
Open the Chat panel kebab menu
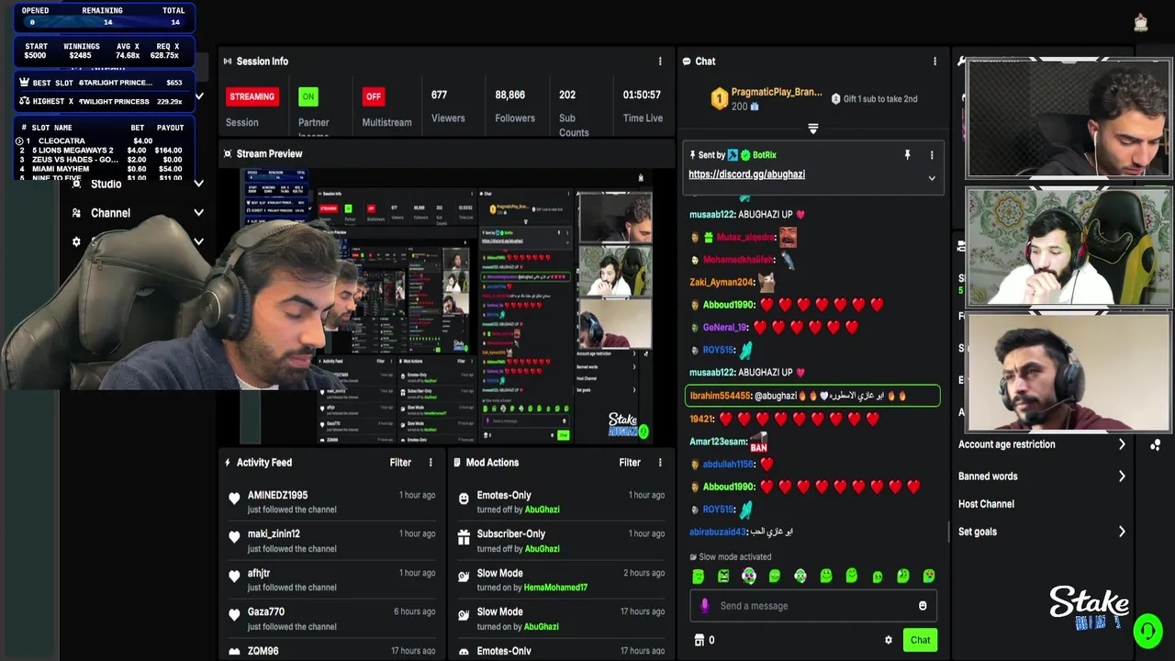[x=934, y=62]
